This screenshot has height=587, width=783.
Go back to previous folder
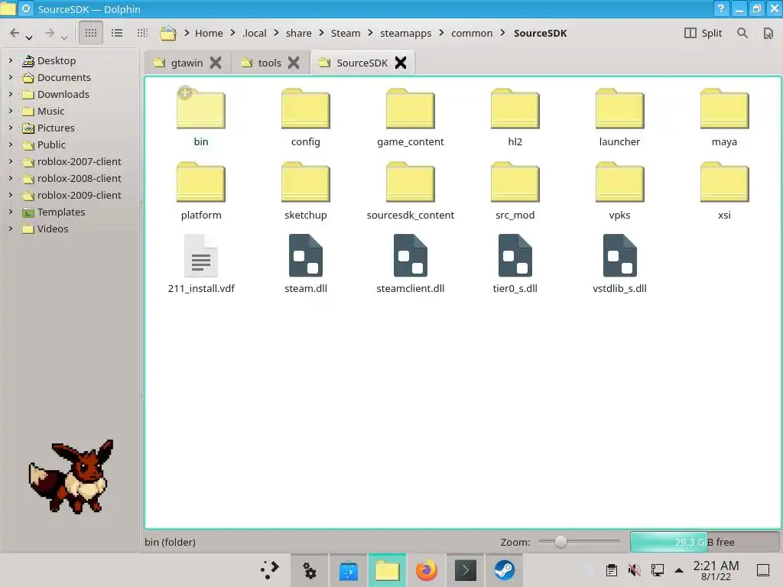15,33
